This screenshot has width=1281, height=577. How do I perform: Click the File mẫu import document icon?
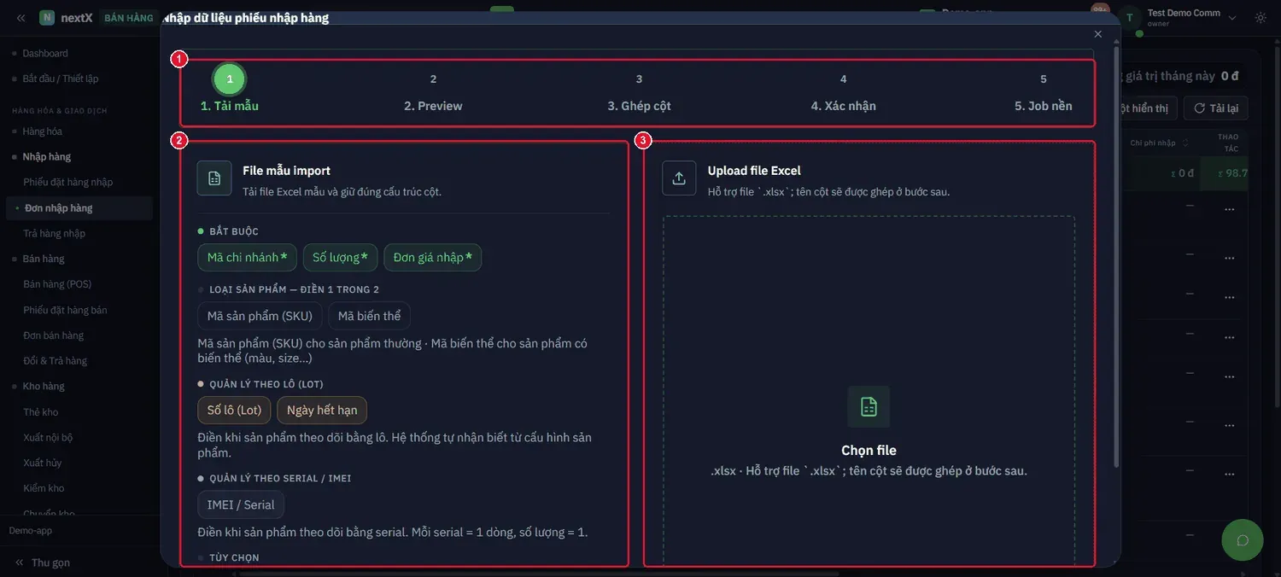(x=214, y=178)
